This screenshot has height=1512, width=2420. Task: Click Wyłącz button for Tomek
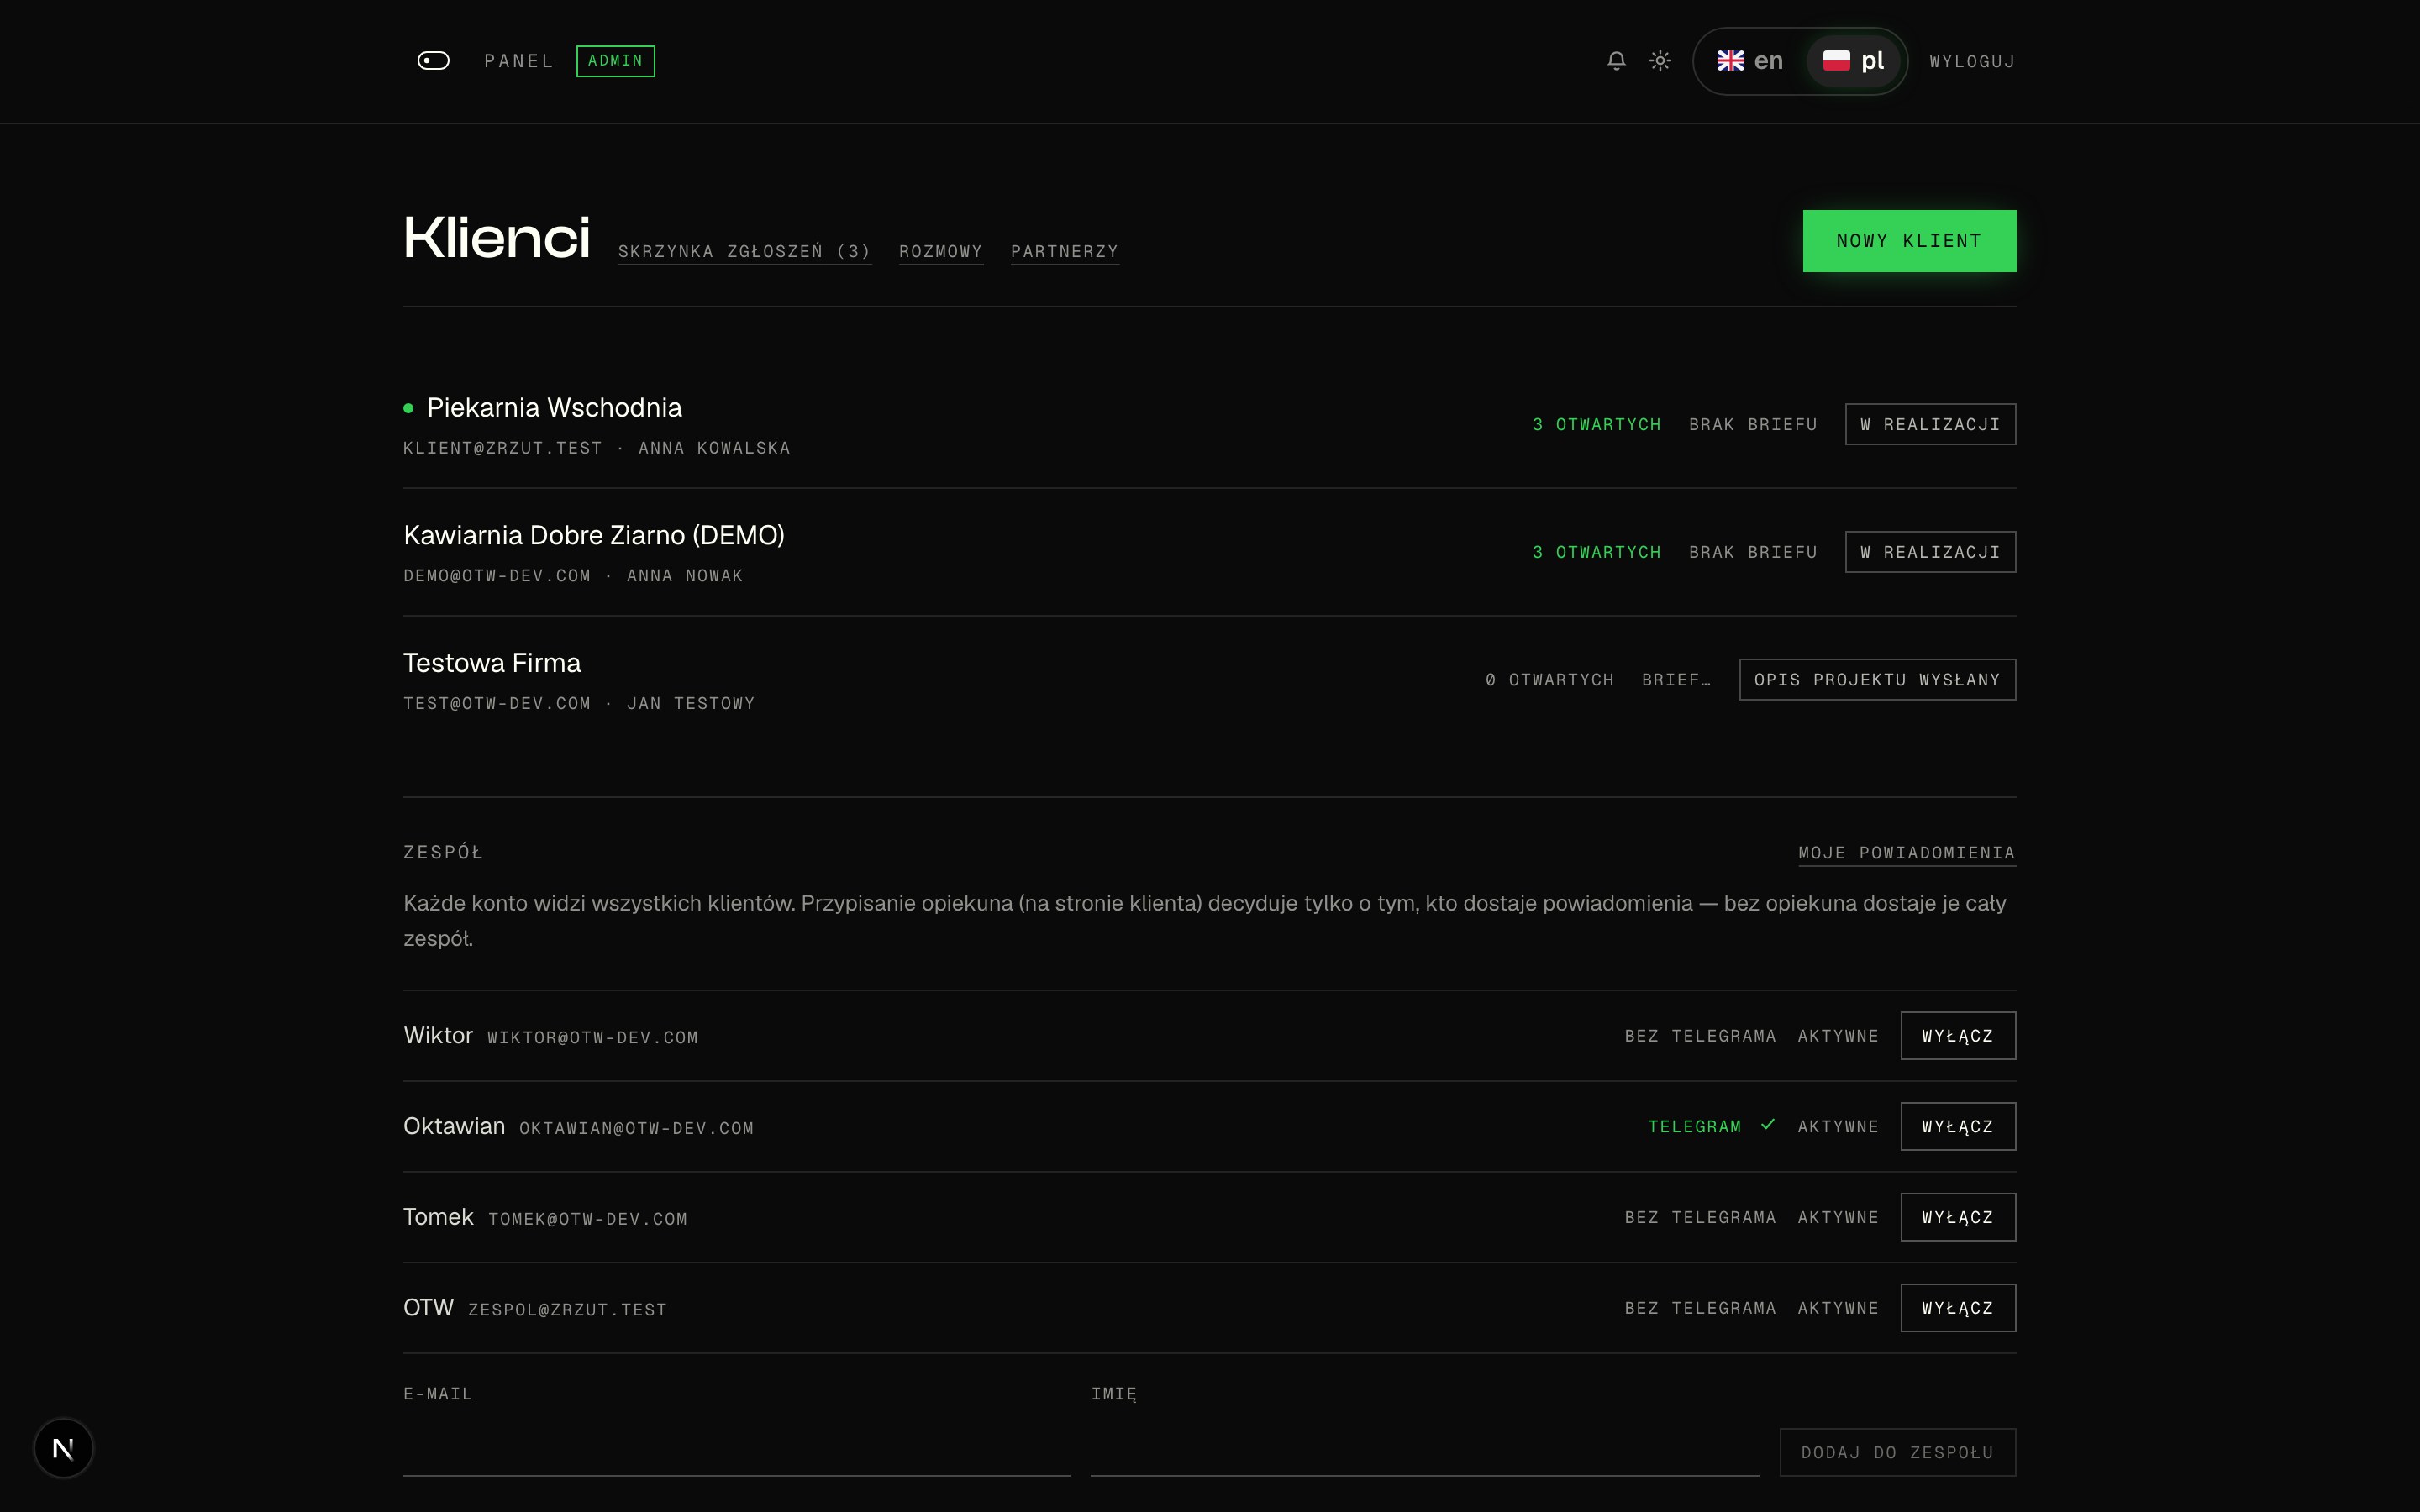click(1957, 1217)
